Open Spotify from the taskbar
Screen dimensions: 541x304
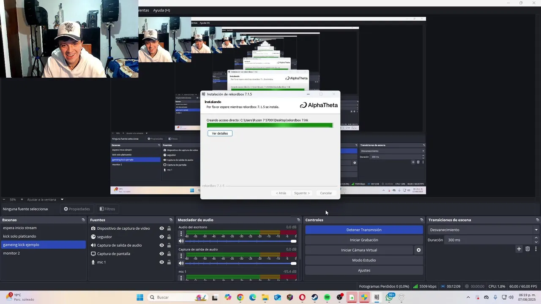point(327,297)
